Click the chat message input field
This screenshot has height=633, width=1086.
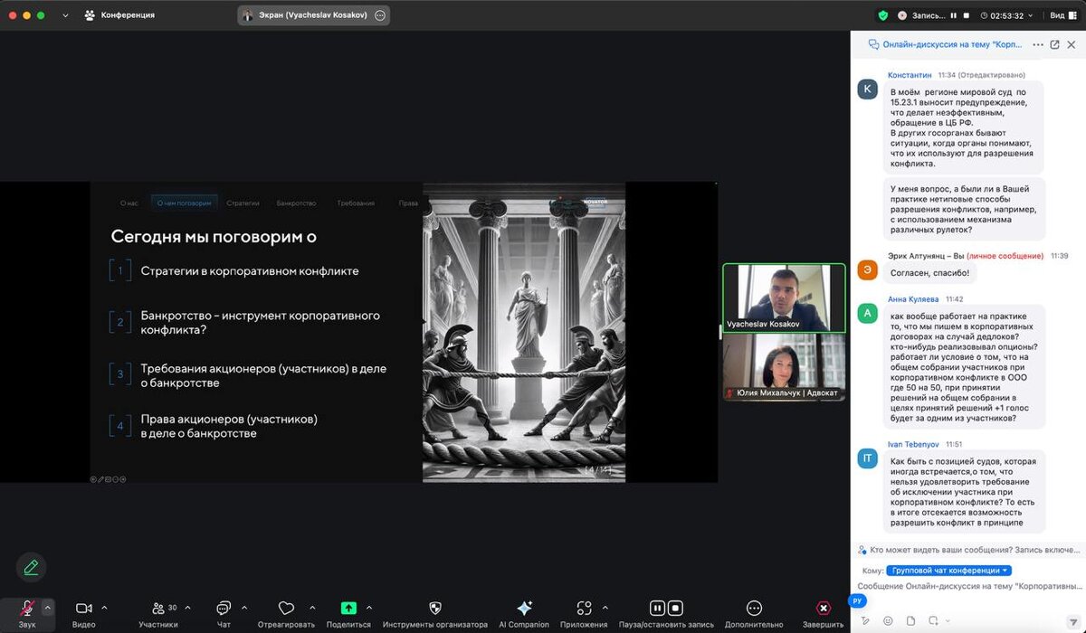[969, 586]
